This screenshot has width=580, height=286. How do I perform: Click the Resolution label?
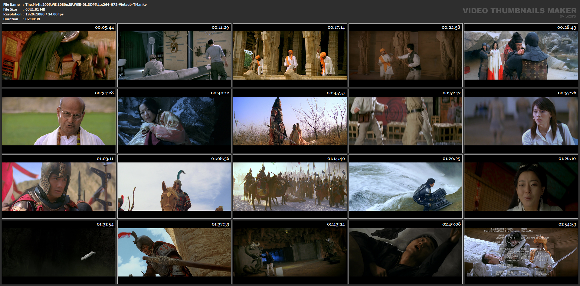point(12,14)
